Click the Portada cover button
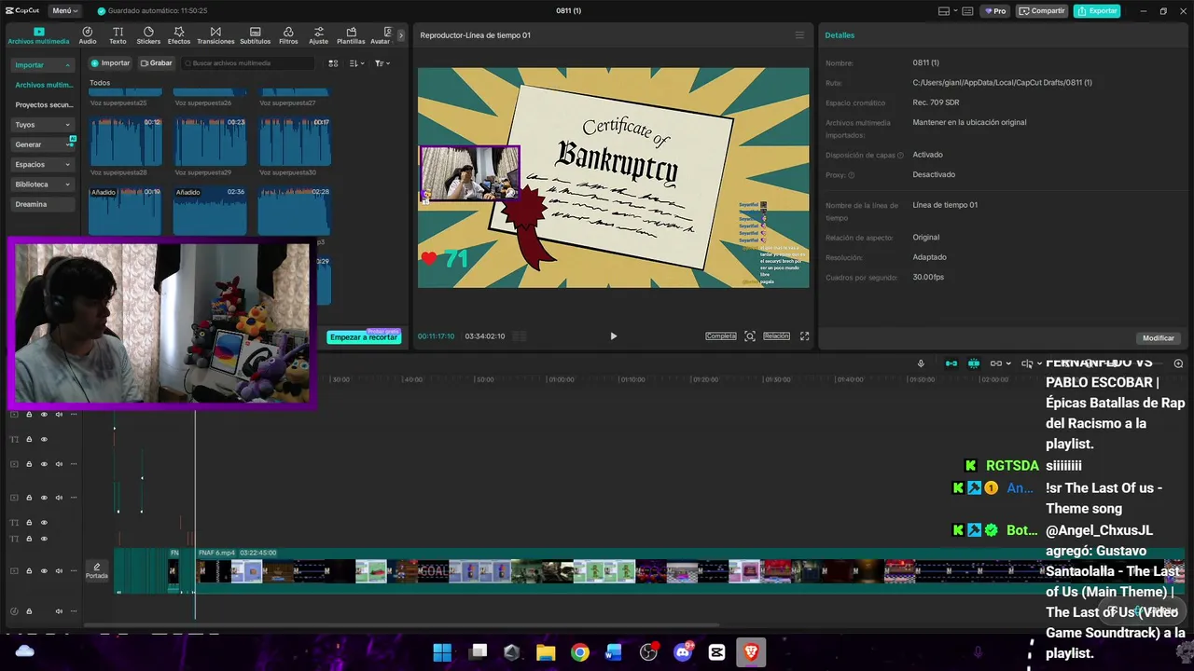 (97, 570)
